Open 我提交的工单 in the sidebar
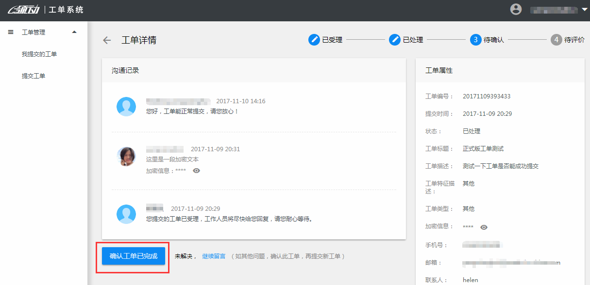 (39, 54)
